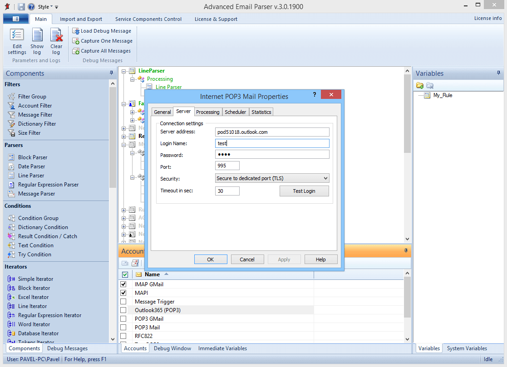Select the Block Parser component
This screenshot has width=507, height=367.
(28, 157)
